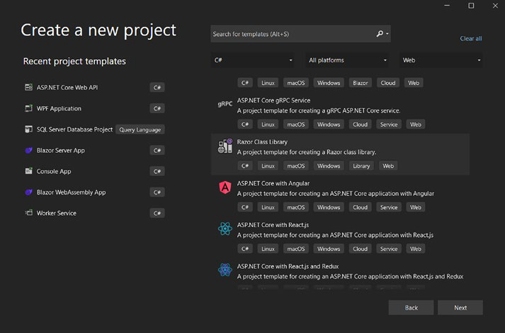Click the Razor class library description text

pyautogui.click(x=307, y=152)
